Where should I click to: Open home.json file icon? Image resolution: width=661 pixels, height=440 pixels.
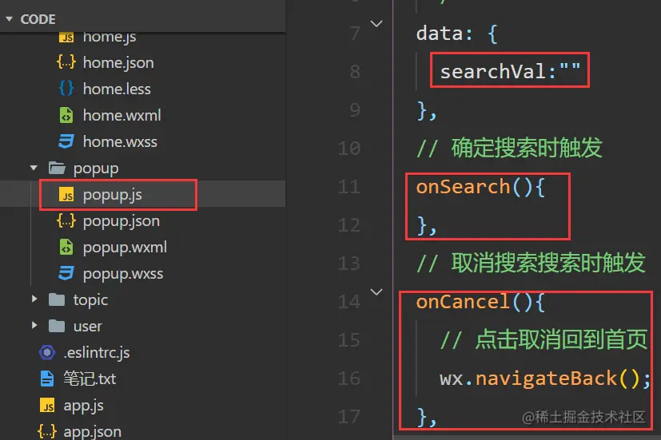click(x=66, y=62)
